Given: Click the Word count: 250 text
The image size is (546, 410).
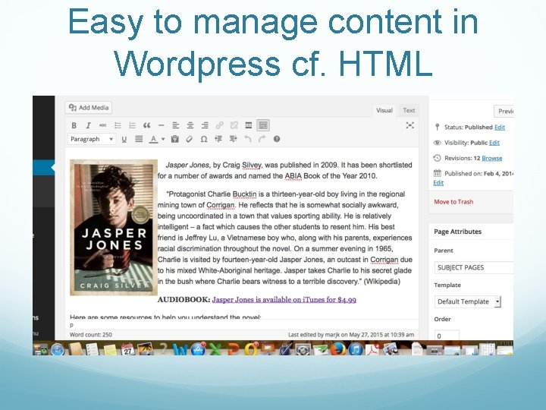Looking at the screenshot, I should coord(91,335).
